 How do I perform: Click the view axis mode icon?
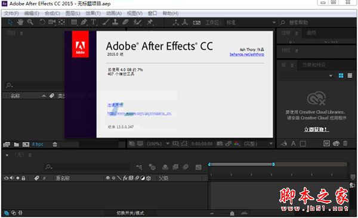pyautogui.click(x=196, y=23)
